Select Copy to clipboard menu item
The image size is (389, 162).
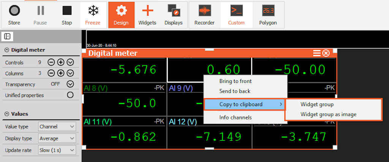pos(244,104)
